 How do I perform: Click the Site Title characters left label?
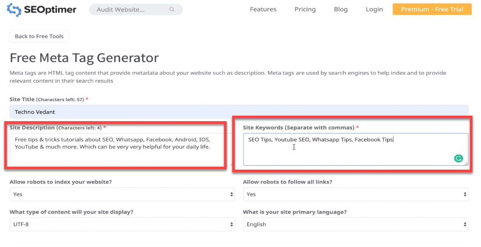point(49,99)
